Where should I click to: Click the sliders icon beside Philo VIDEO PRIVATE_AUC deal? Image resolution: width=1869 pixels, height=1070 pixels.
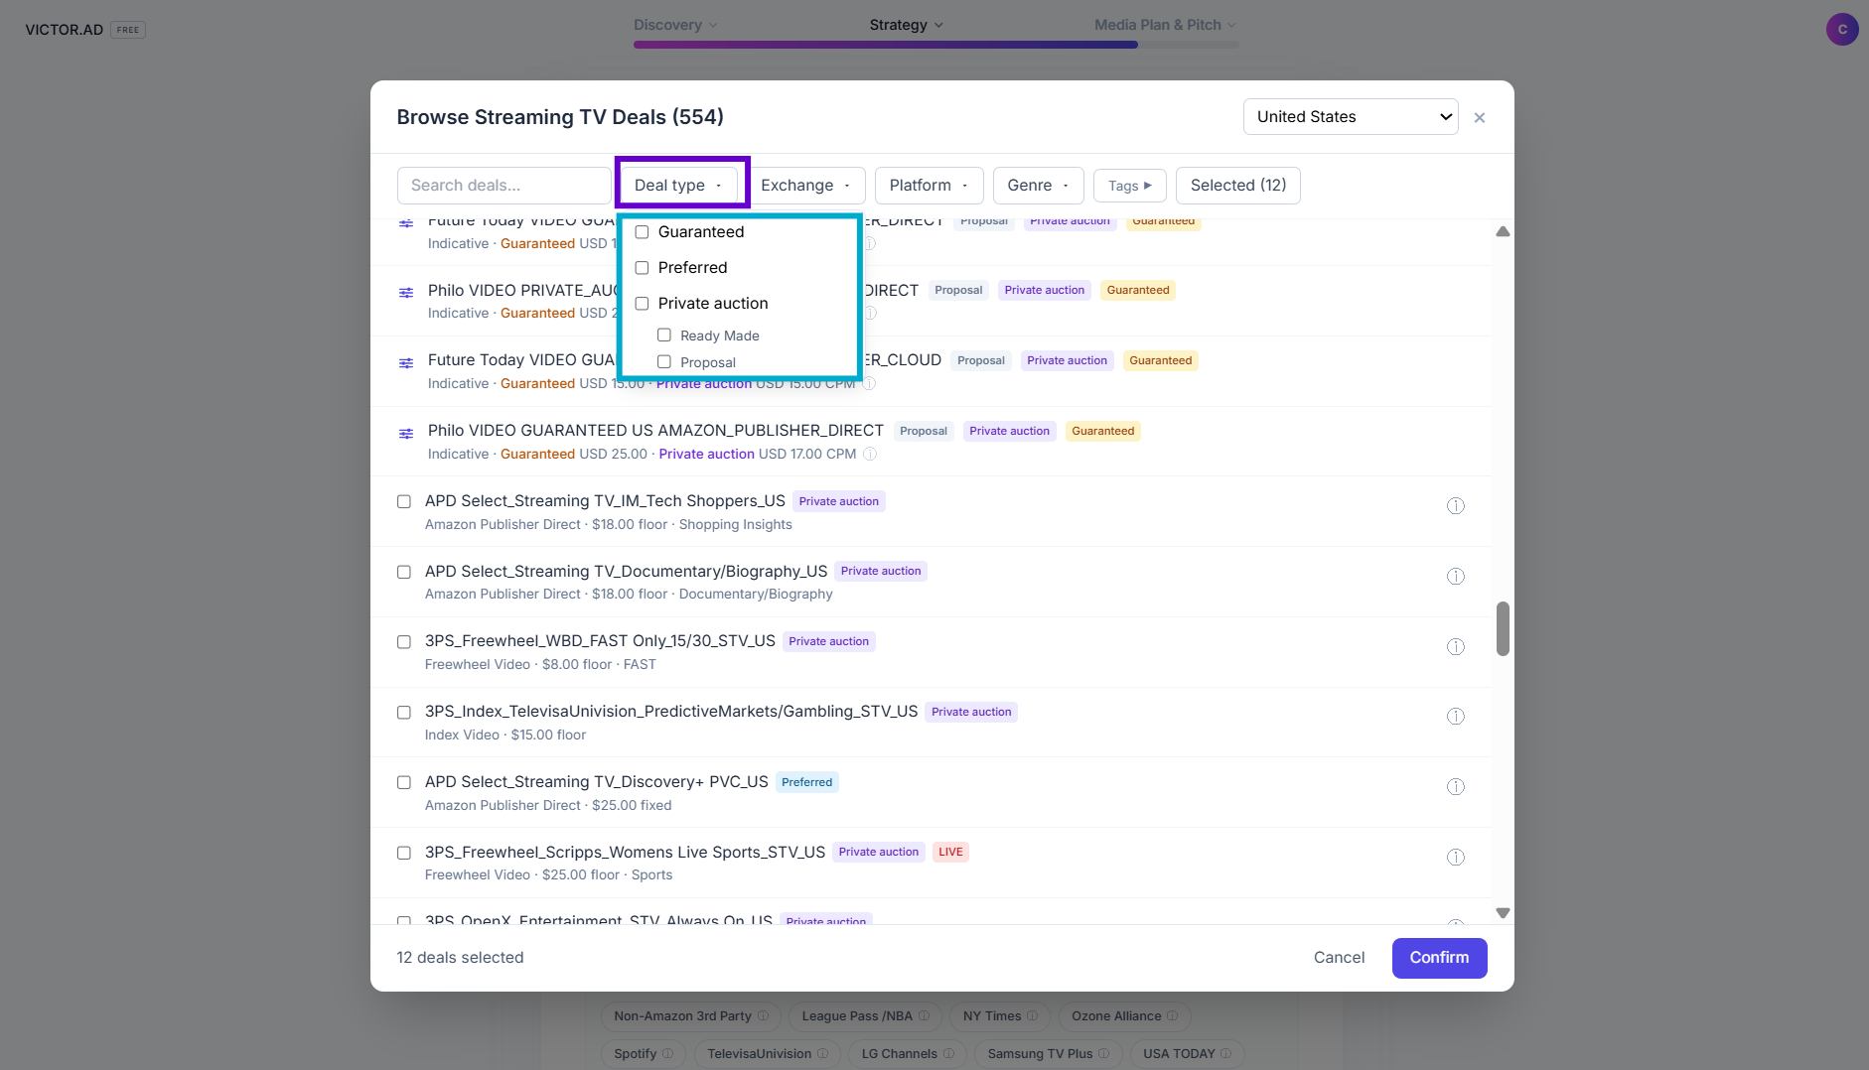(x=406, y=293)
